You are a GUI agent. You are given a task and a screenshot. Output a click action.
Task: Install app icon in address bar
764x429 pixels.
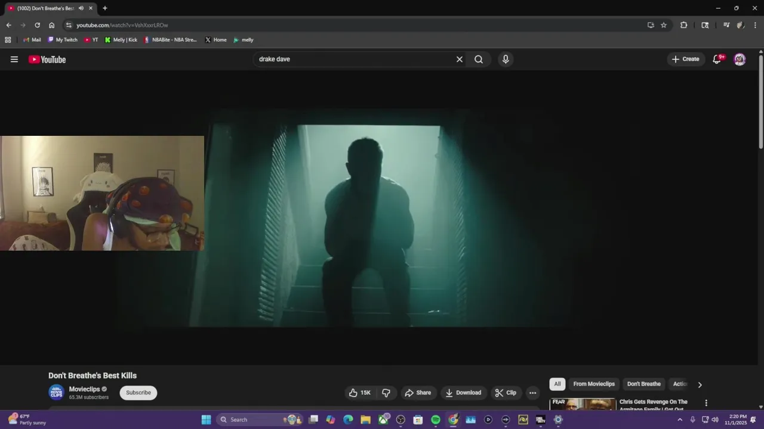(651, 25)
